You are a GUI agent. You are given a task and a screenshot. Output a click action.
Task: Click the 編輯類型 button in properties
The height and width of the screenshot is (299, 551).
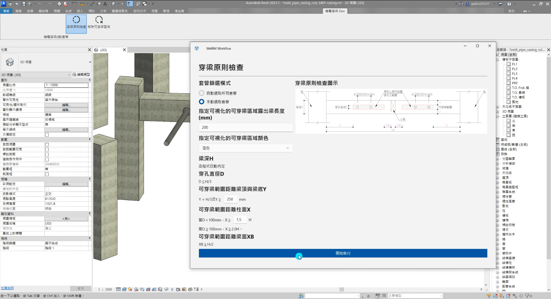(81, 74)
